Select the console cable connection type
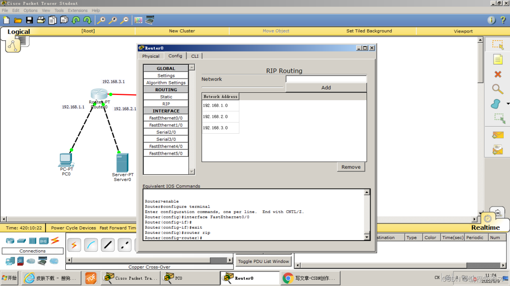Image resolution: width=510 pixels, height=286 pixels. tap(91, 245)
